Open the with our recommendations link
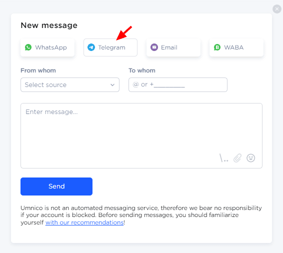Viewport: 283px width, 253px height. click(x=84, y=222)
